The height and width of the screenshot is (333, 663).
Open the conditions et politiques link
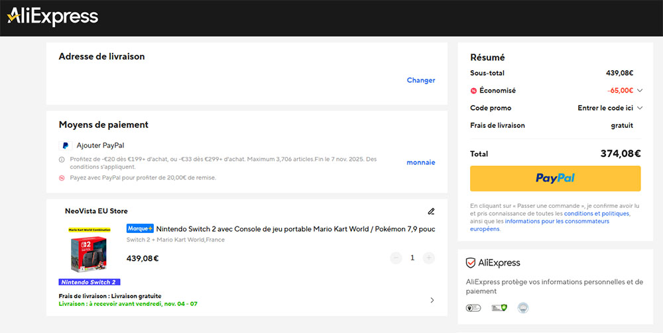point(597,214)
